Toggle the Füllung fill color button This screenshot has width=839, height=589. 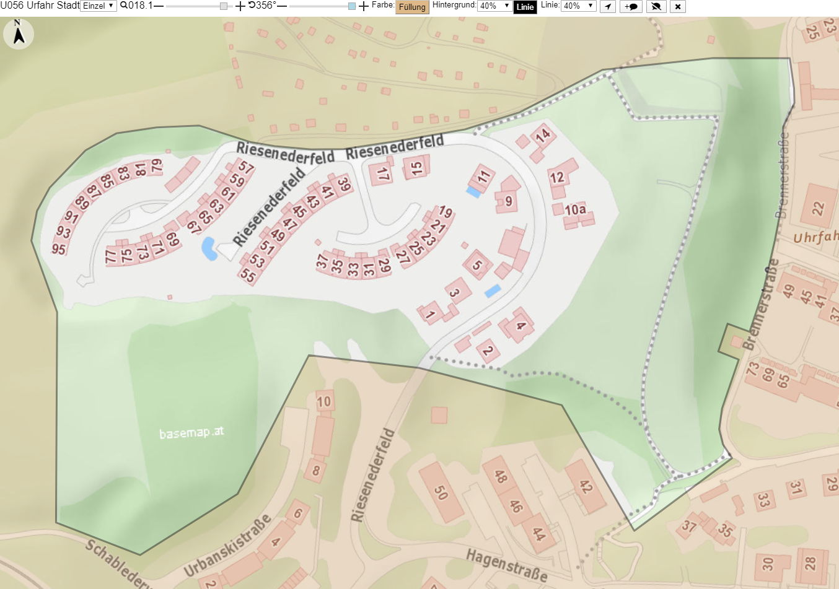(x=412, y=7)
